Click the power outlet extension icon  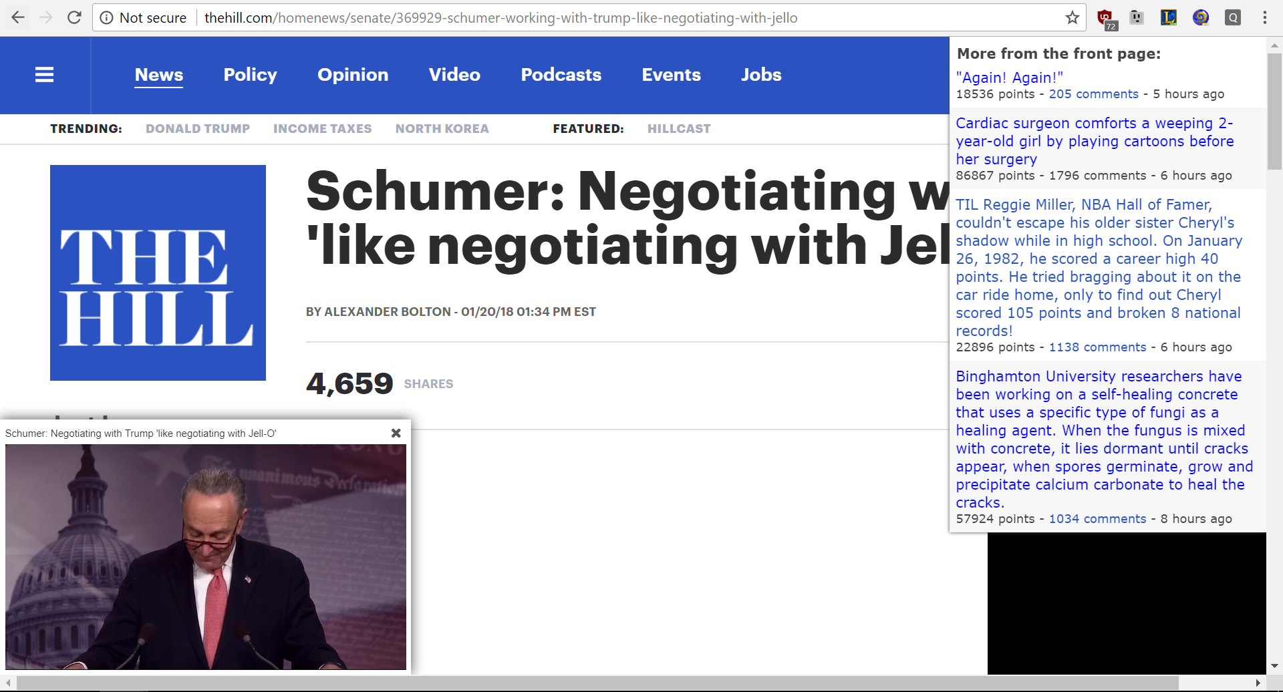1137,17
